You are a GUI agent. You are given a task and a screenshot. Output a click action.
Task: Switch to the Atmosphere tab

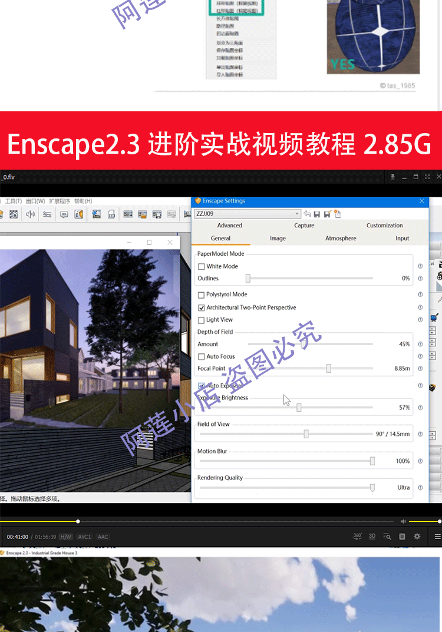(341, 238)
